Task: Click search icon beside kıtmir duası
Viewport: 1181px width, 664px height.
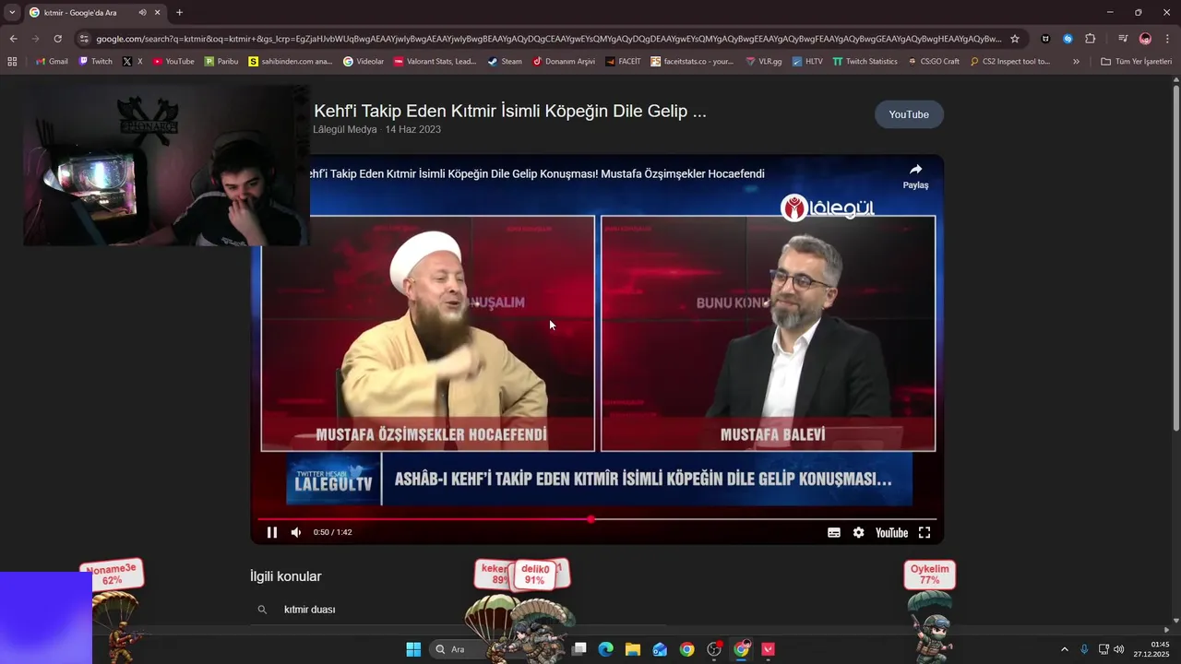Action: tap(262, 610)
